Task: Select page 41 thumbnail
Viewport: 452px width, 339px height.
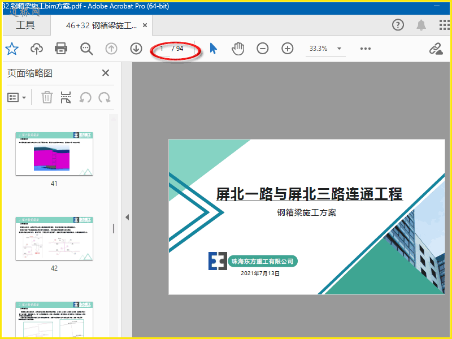Action: coord(54,154)
